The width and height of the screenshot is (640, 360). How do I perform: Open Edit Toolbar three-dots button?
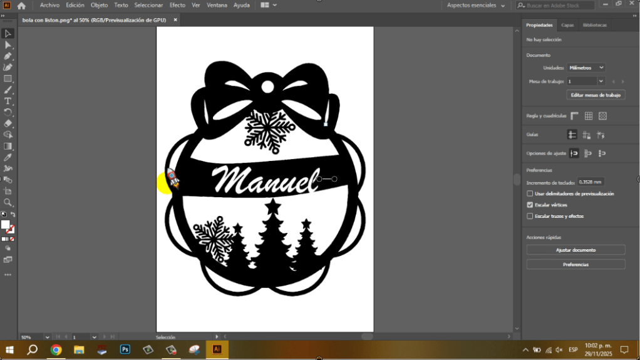click(8, 275)
